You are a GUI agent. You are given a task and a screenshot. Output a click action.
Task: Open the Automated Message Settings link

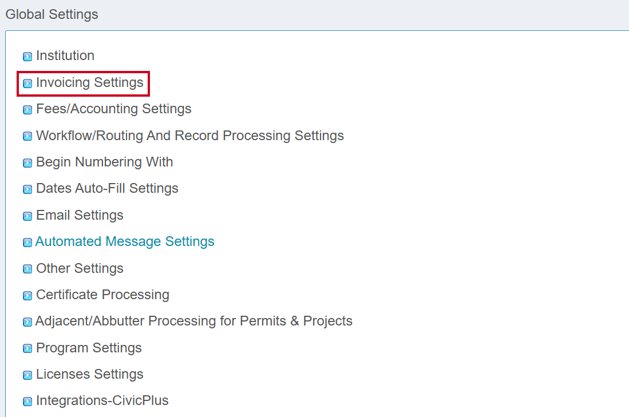point(125,241)
